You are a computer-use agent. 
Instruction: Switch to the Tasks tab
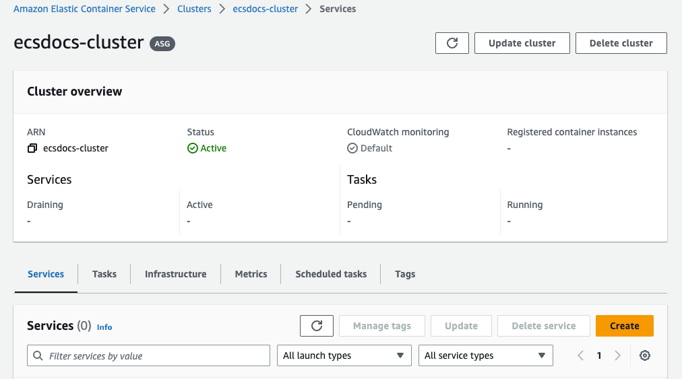pos(104,274)
